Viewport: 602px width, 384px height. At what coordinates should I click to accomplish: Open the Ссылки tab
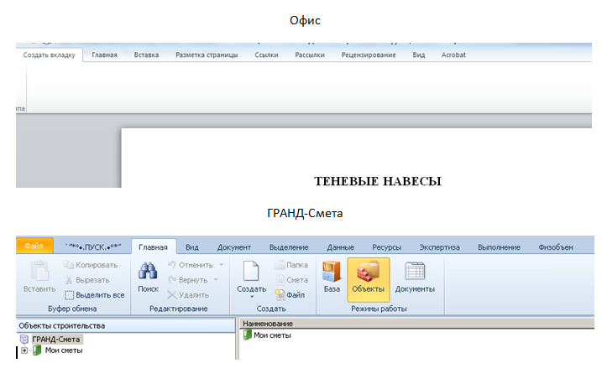(266, 54)
